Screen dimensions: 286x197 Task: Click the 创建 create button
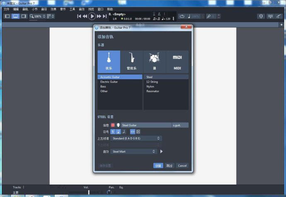coord(158,165)
